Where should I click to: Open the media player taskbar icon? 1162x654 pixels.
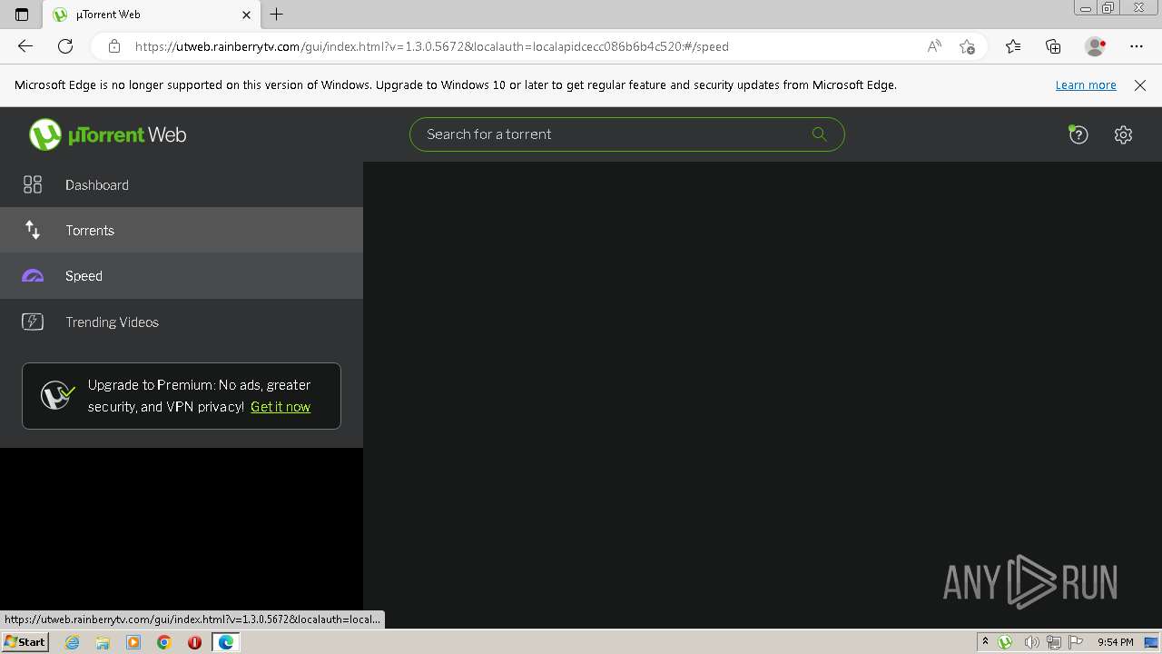point(133,642)
